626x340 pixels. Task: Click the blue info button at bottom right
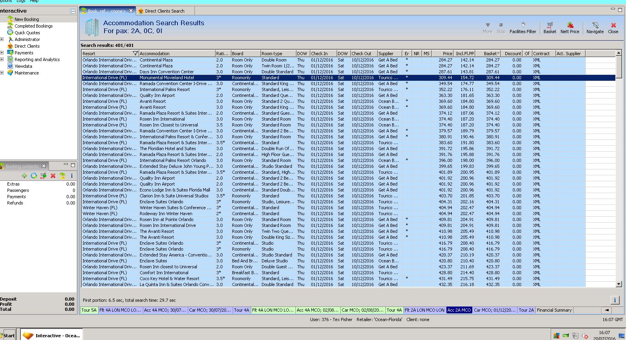(615, 300)
